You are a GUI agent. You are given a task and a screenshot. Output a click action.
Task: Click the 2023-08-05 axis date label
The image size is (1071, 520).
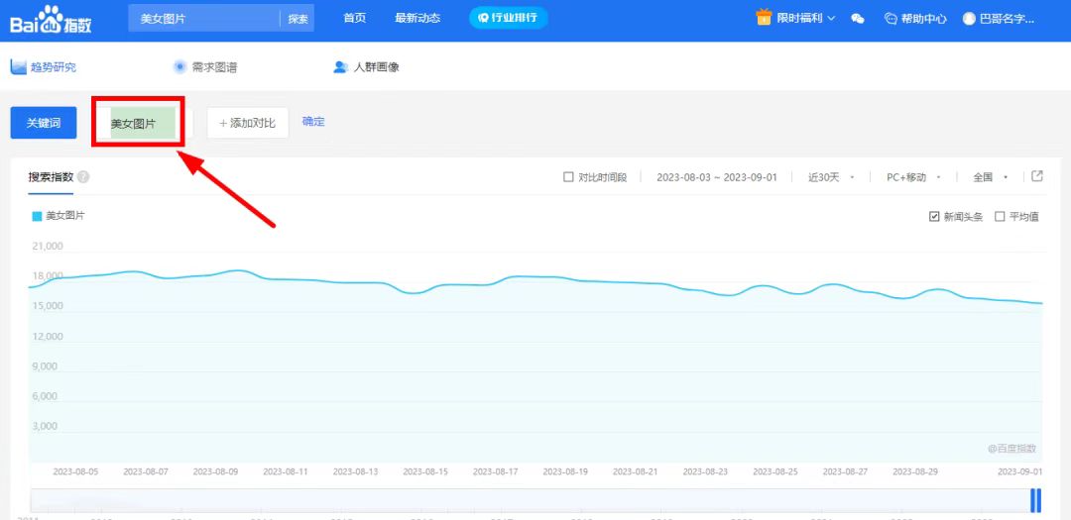click(x=75, y=471)
